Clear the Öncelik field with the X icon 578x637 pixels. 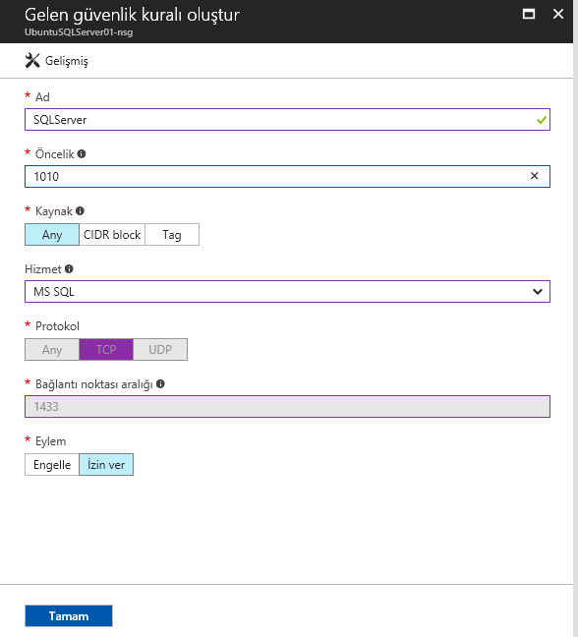[x=534, y=176]
